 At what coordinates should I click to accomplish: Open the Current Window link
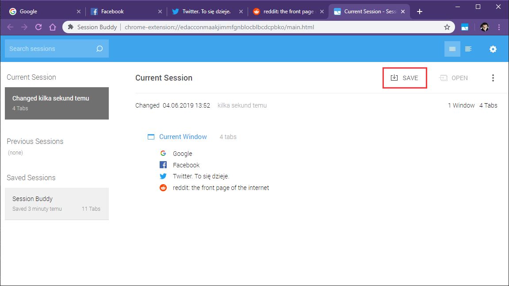pos(183,137)
